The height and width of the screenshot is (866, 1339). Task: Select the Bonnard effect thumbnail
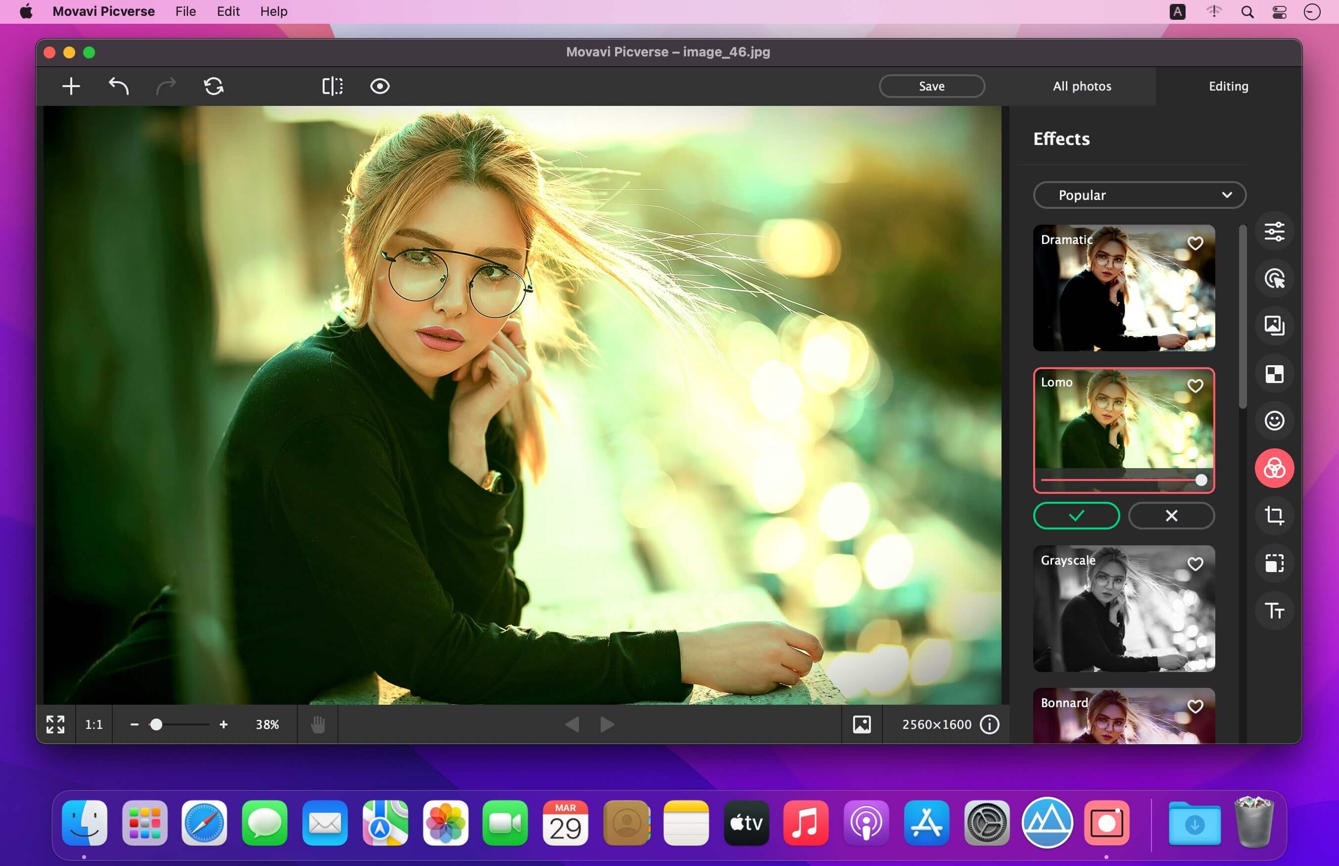click(x=1124, y=716)
